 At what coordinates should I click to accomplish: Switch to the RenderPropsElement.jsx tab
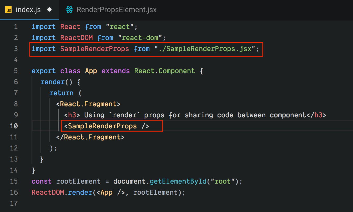(x=117, y=9)
